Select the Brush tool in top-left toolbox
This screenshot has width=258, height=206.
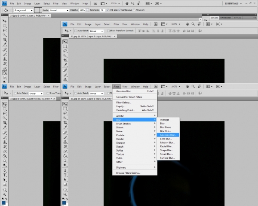tap(5, 54)
